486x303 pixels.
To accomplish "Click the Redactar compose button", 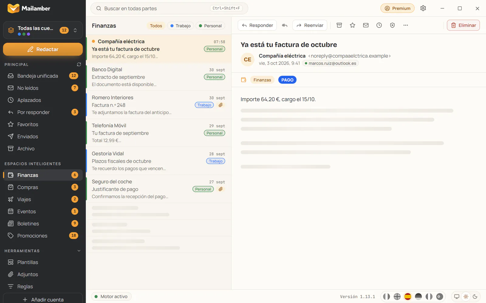I will (43, 49).
